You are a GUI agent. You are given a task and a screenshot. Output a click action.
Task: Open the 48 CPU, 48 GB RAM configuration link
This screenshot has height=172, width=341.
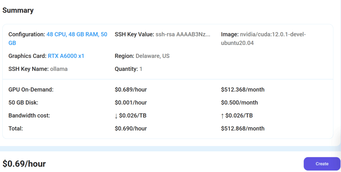[77, 35]
